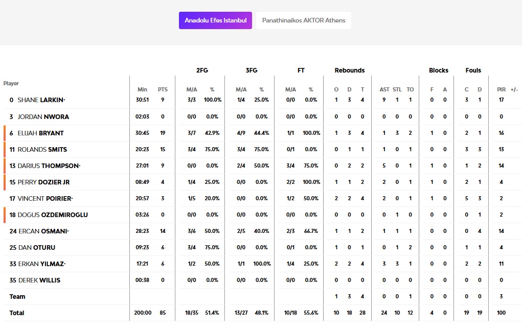This screenshot has width=522, height=331.
Task: Select Derek Willis player name
Action: point(39,280)
